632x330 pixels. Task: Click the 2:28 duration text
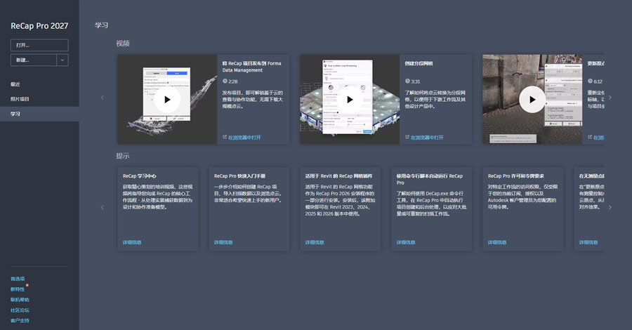point(233,81)
